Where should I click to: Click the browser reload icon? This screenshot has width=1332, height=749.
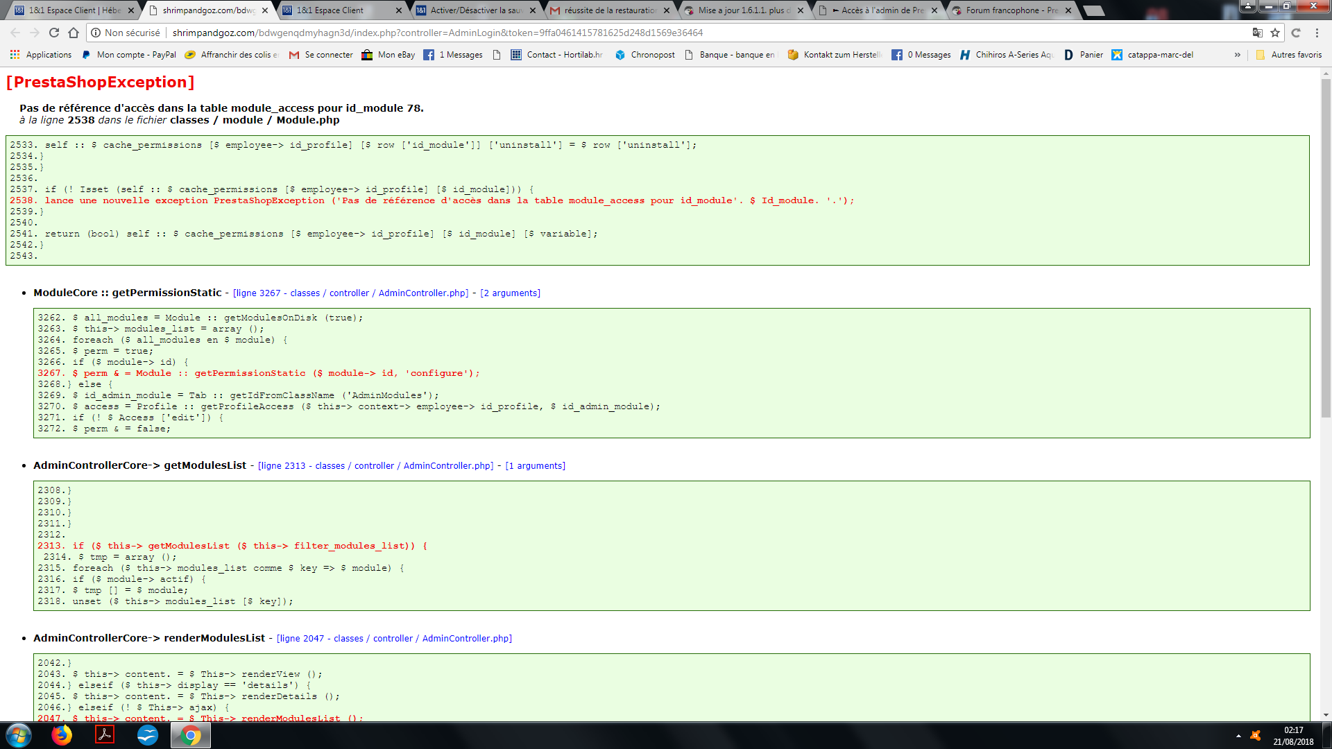coord(54,33)
